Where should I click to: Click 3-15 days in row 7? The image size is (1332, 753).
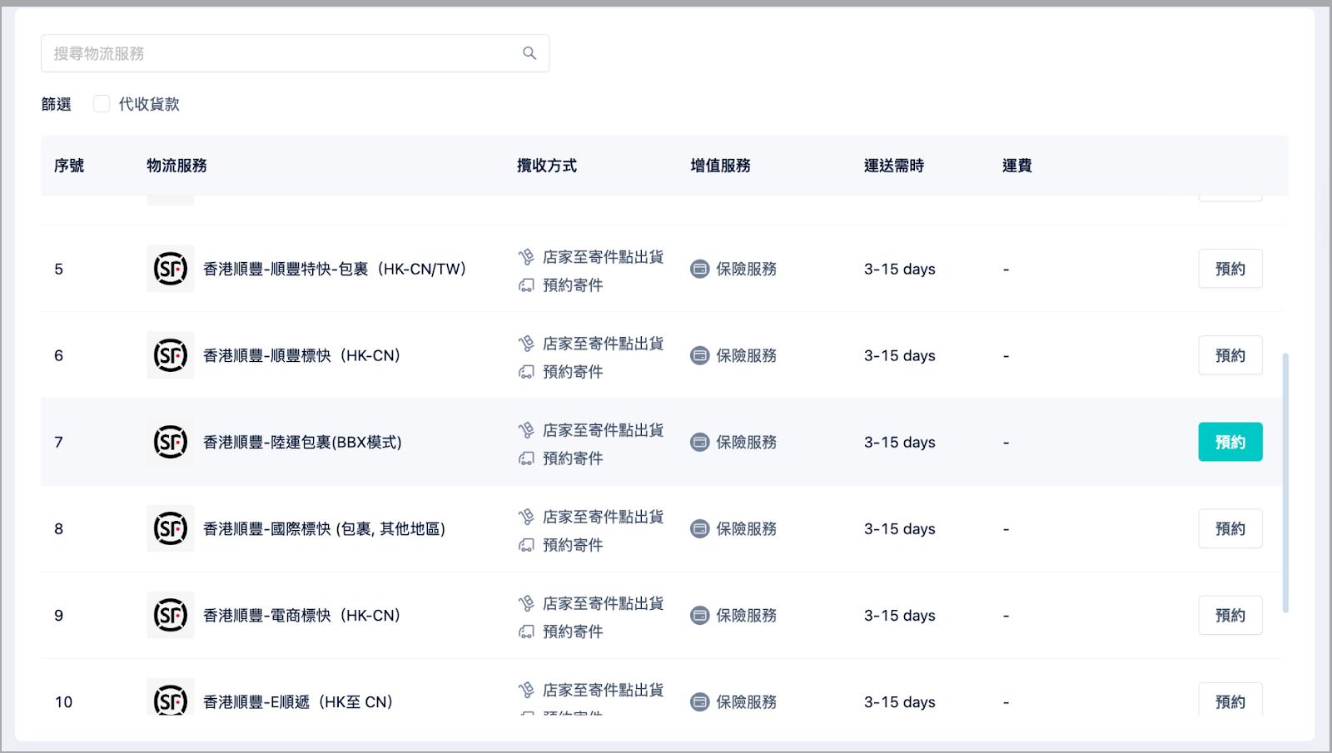(x=900, y=442)
